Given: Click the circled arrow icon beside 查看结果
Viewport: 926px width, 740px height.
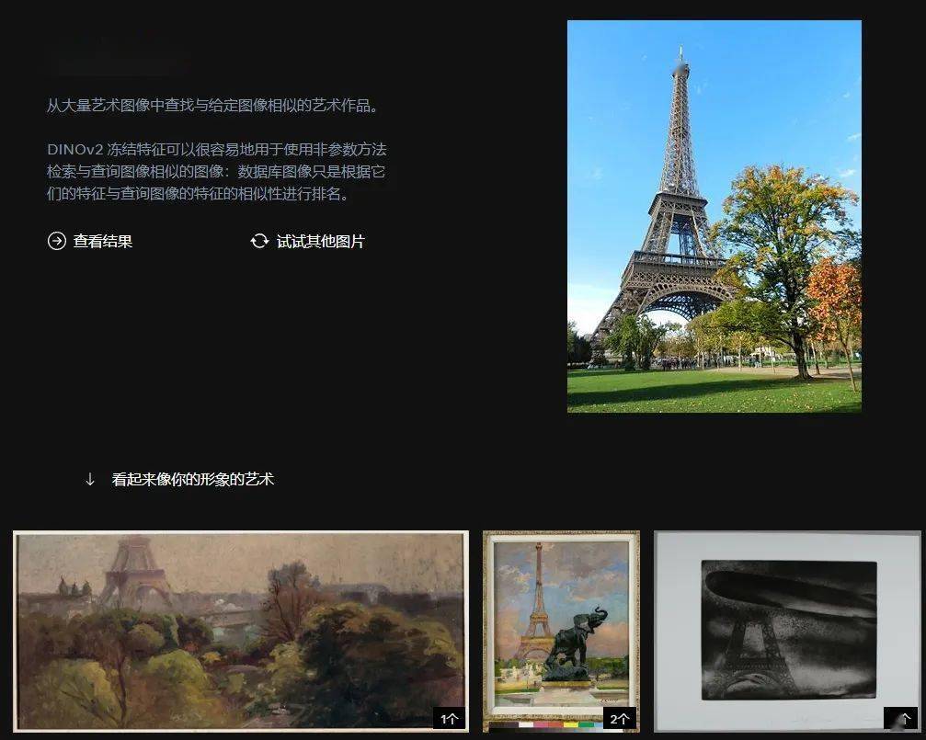Looking at the screenshot, I should 57,241.
